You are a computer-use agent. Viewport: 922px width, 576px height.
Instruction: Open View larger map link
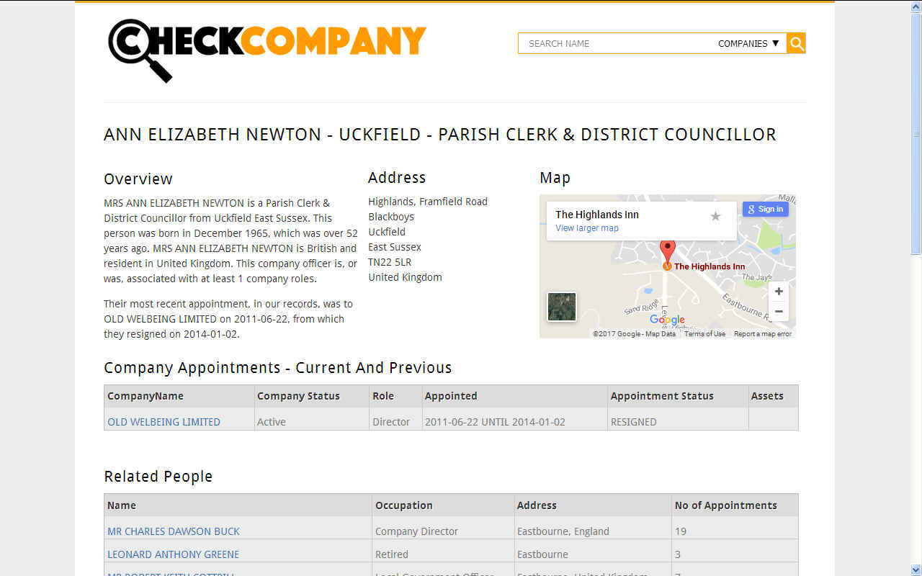[587, 228]
